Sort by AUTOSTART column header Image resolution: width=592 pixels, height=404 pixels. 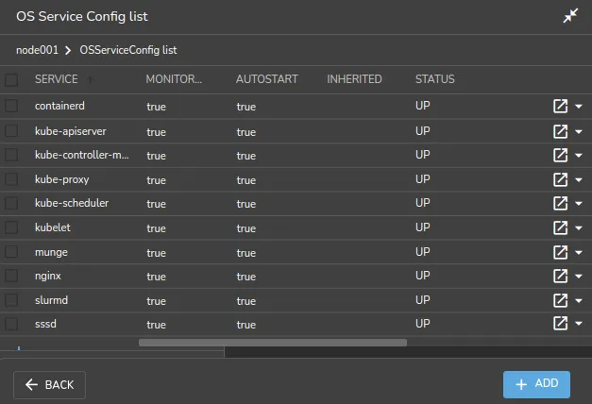click(x=267, y=79)
